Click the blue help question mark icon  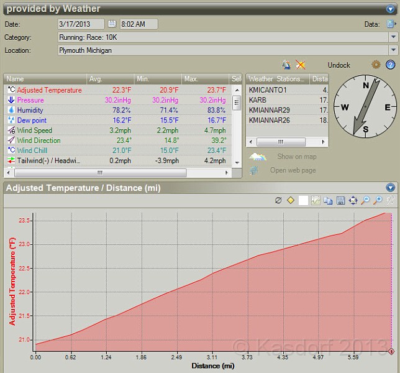[390, 65]
